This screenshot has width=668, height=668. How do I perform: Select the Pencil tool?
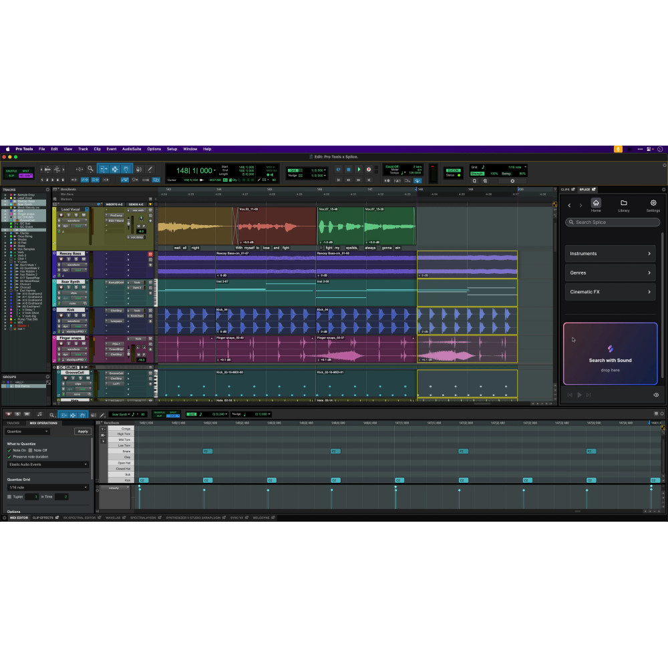[150, 169]
